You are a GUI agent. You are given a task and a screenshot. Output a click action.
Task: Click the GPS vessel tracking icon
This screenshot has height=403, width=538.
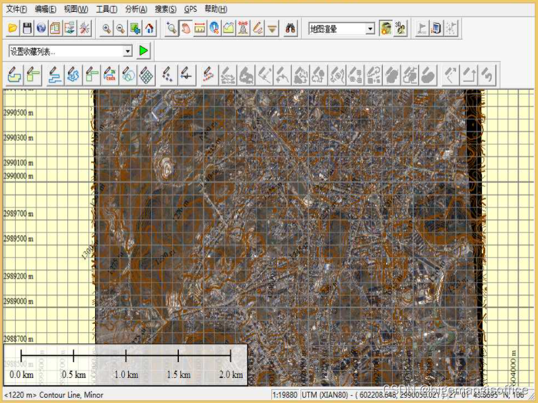tap(450, 28)
